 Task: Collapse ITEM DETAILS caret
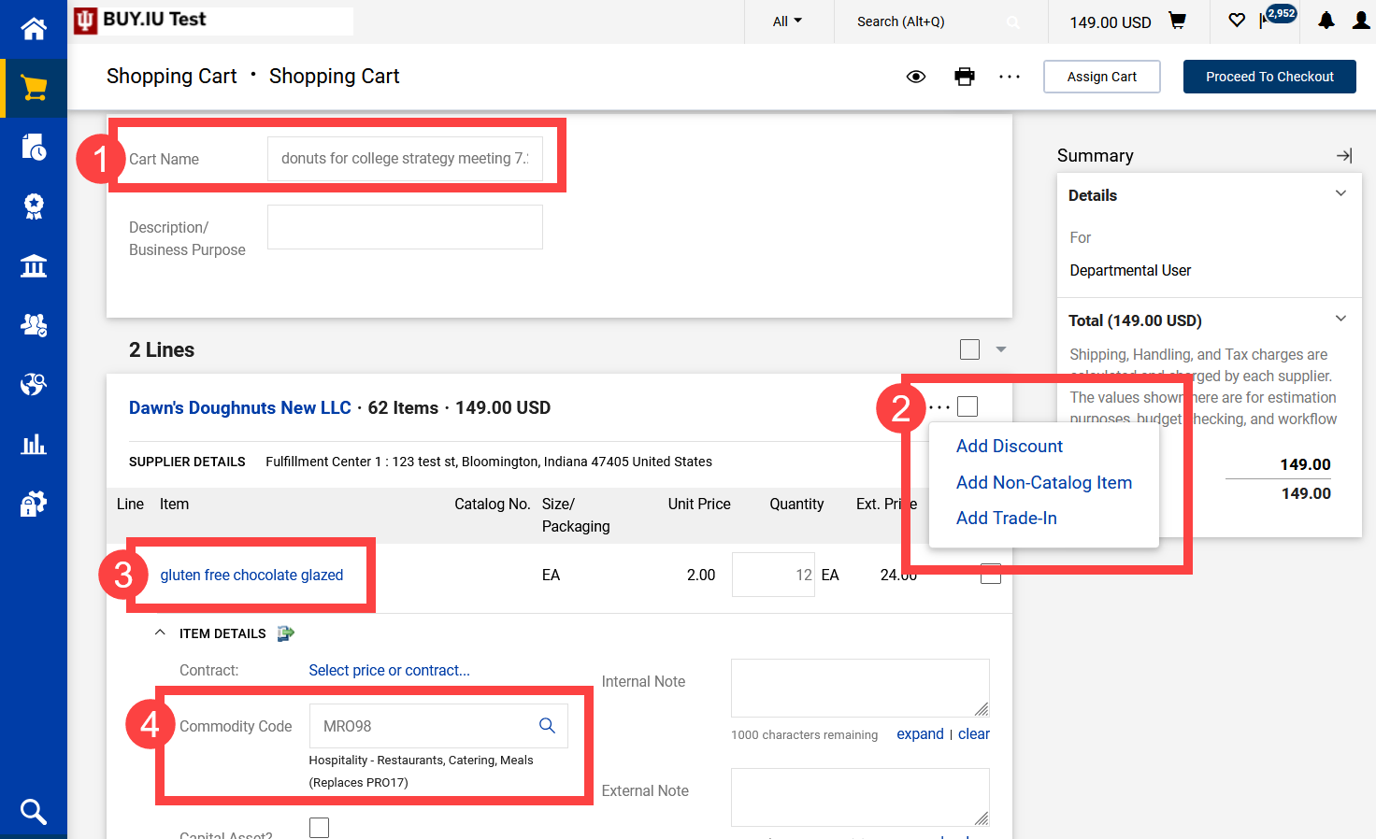(160, 633)
